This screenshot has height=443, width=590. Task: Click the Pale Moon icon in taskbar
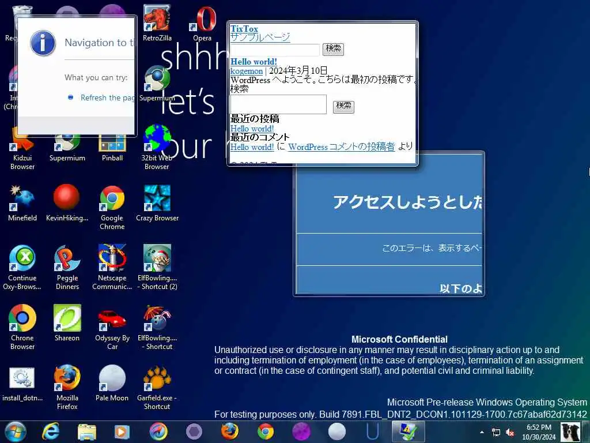(336, 431)
